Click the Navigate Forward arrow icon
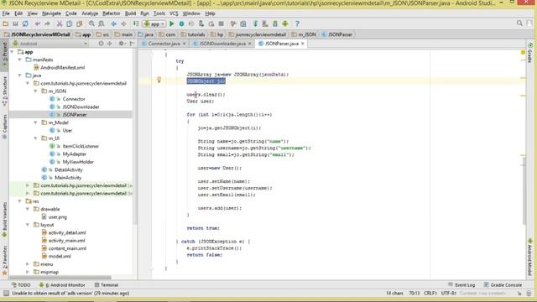This screenshot has width=537, height=302. point(123,23)
